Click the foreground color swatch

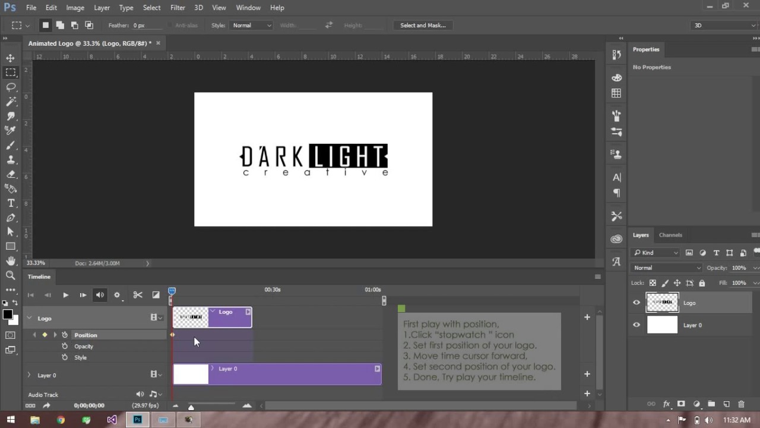pyautogui.click(x=7, y=313)
